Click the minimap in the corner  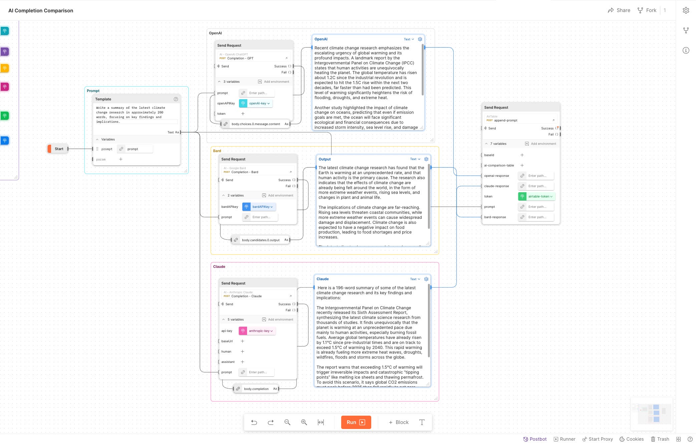(x=651, y=413)
